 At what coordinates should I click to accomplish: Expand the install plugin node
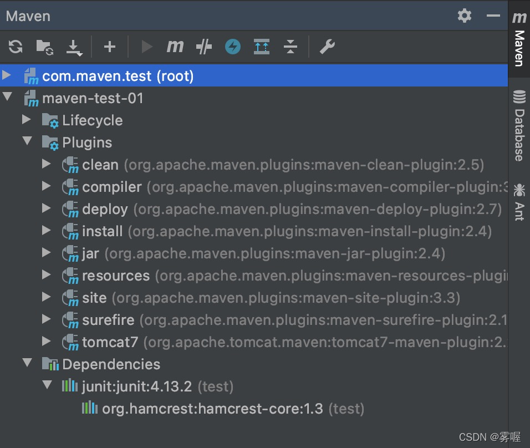pyautogui.click(x=47, y=230)
